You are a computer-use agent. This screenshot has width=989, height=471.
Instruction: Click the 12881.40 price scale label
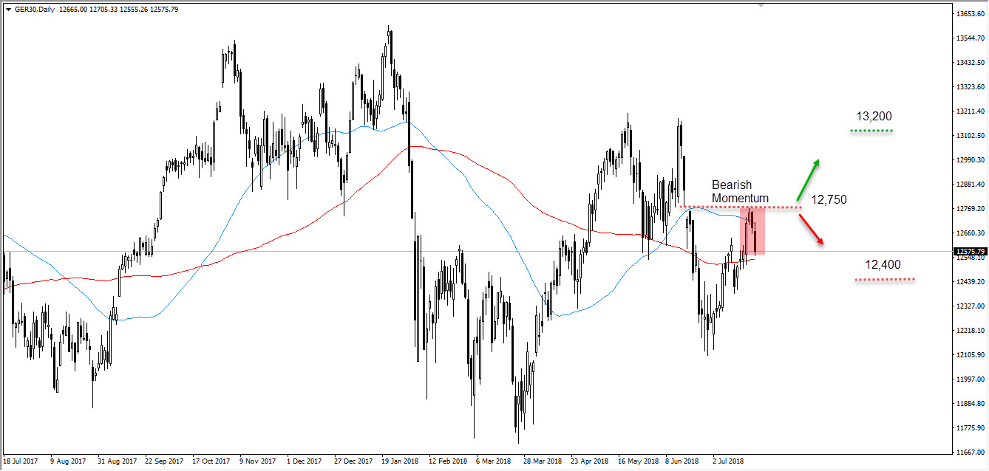[971, 184]
